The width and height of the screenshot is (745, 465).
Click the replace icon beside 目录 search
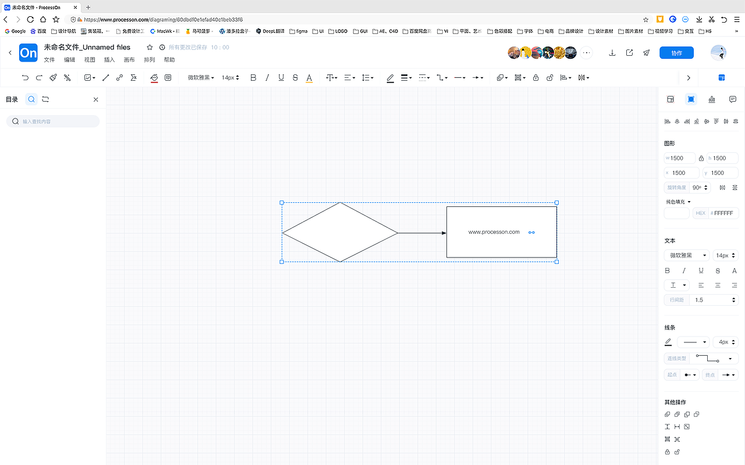point(45,99)
